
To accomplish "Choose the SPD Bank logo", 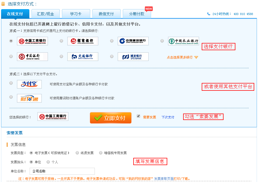I will coord(133,57).
